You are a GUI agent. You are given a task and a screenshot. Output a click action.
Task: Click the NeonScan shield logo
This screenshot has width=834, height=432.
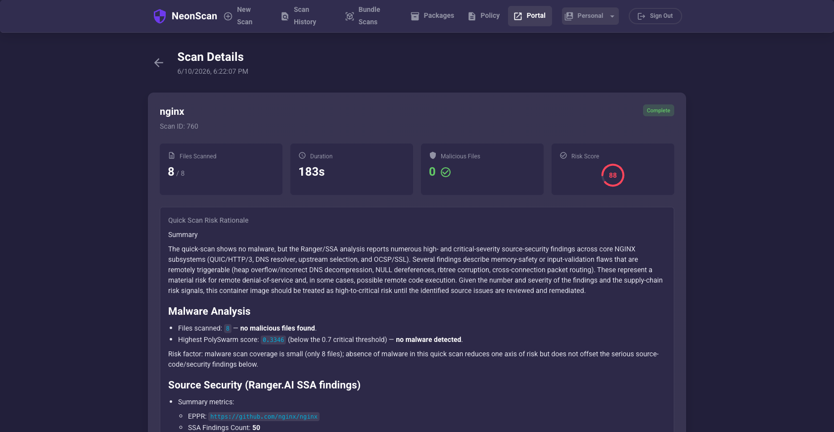(160, 16)
